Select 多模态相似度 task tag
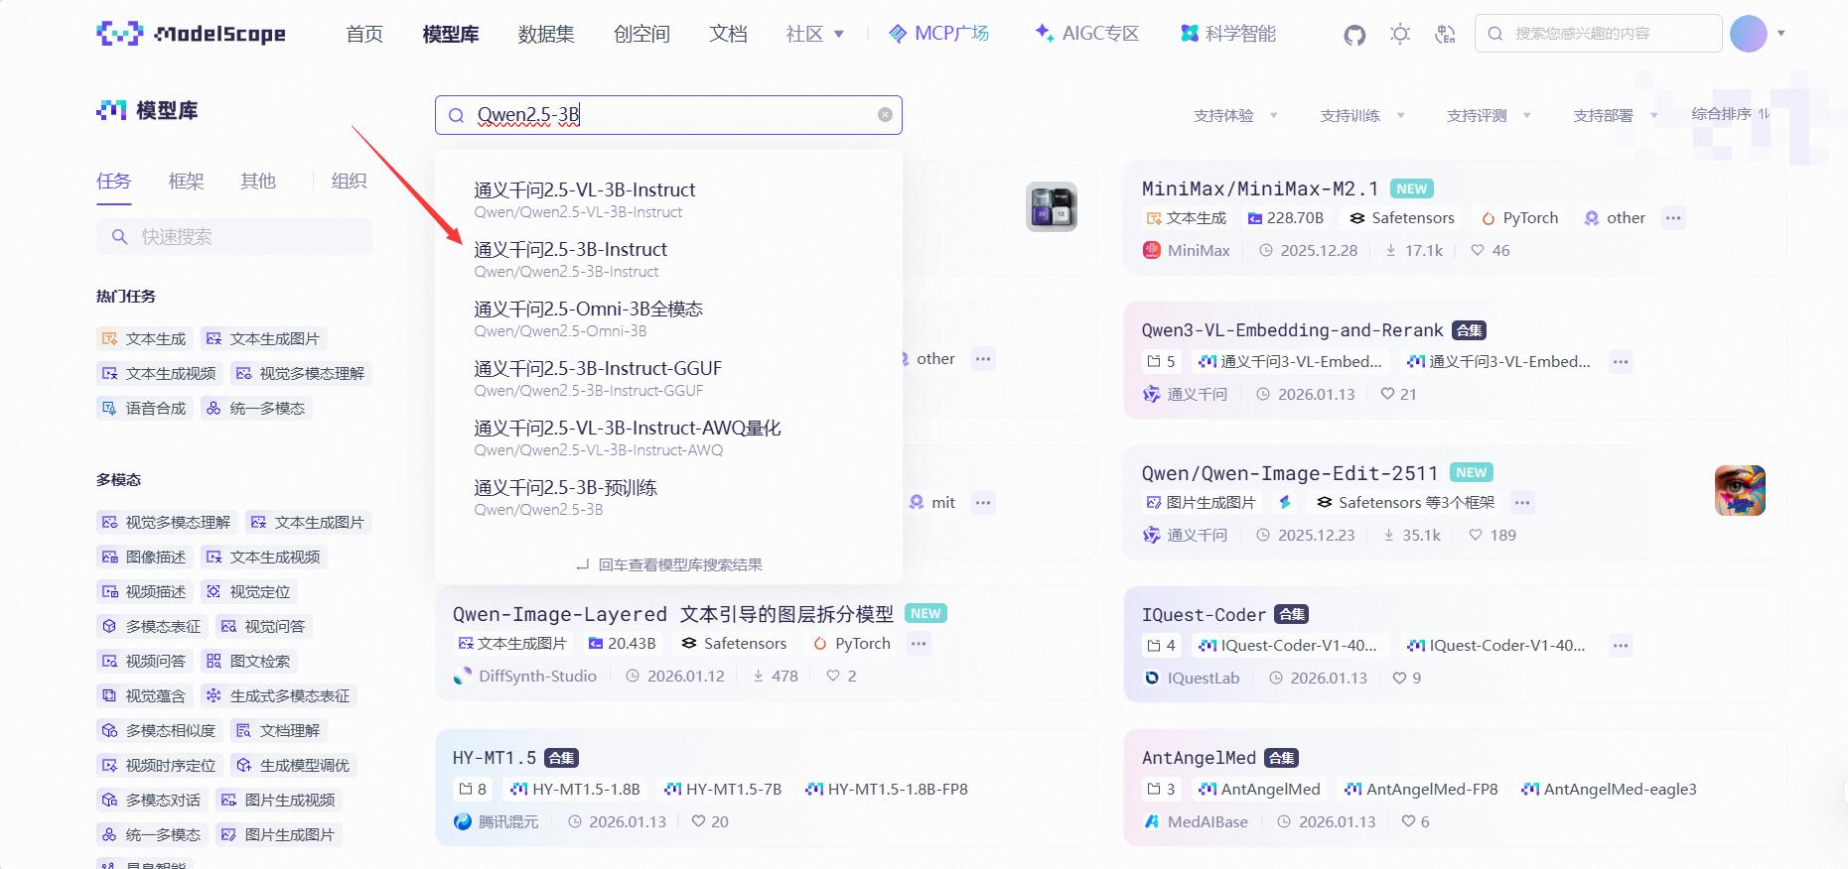Viewport: 1848px width, 869px height. click(x=159, y=730)
